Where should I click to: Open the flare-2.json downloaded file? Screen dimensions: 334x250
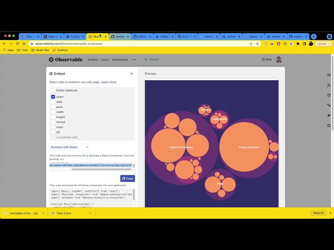64,213
